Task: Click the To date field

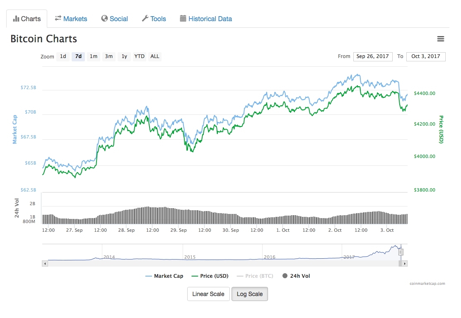Action: (426, 56)
